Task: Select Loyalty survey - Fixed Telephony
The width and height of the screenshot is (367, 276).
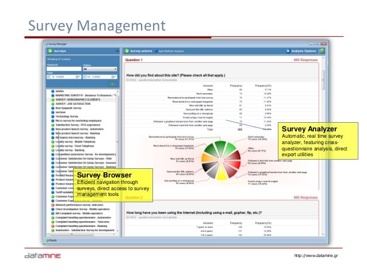Action: click(75, 146)
